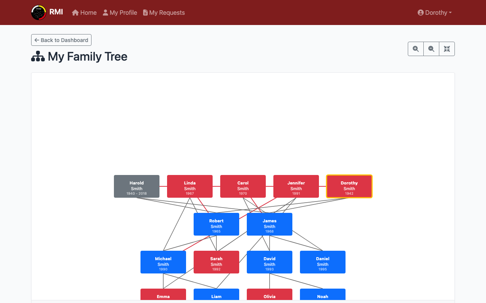Click the Emma node at the bottom
486x303 pixels.
pos(163,297)
